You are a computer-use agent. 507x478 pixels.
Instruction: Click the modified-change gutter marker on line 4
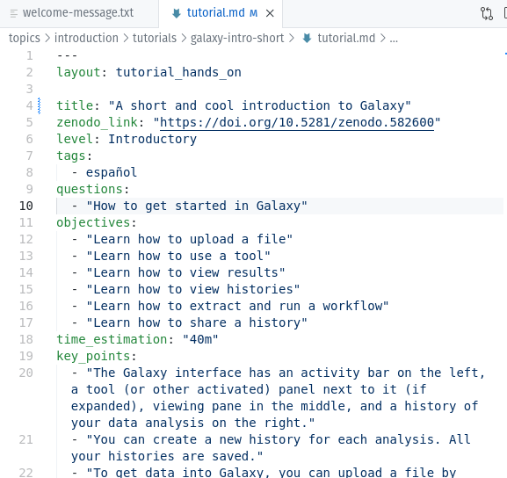(40, 105)
